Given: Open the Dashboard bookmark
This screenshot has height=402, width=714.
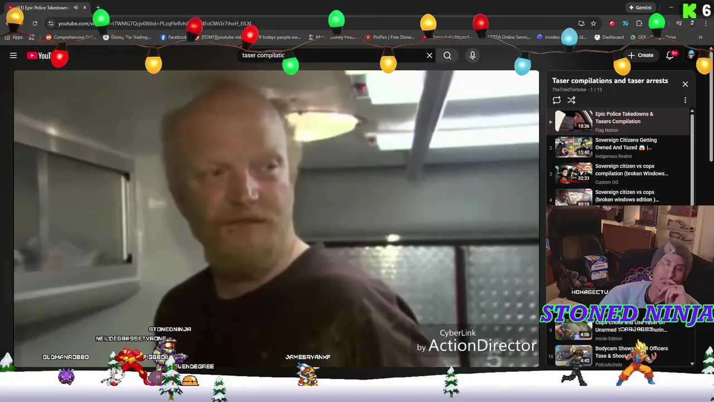Looking at the screenshot, I should pyautogui.click(x=609, y=37).
